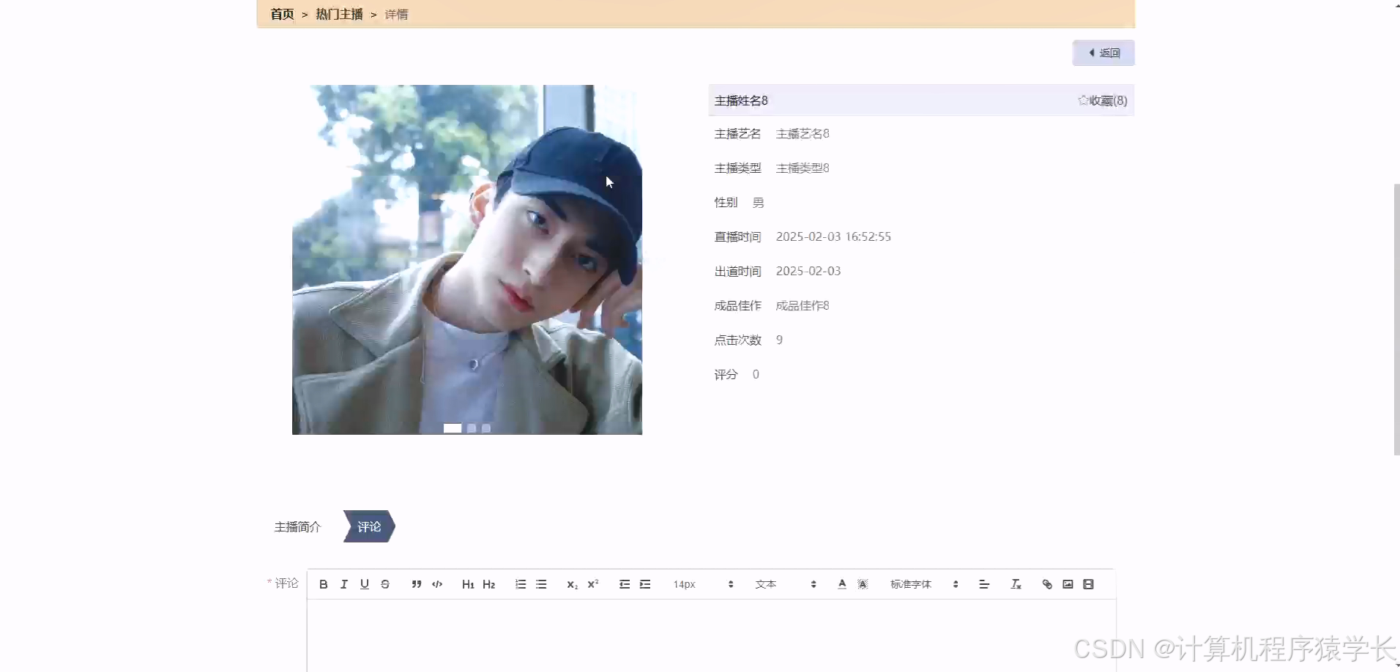Click the live time 2025-02-03 16:52:55
Viewport: 1400px width, 672px height.
tap(833, 236)
